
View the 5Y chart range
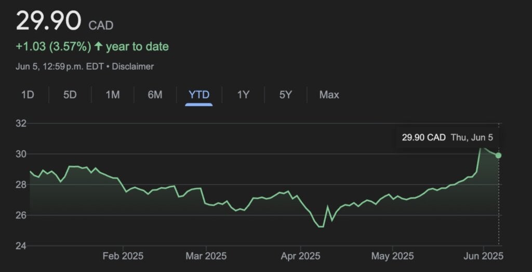(x=285, y=95)
